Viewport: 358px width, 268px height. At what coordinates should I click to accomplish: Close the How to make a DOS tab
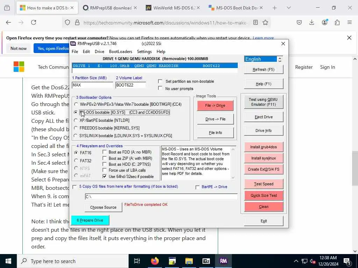(x=72, y=8)
